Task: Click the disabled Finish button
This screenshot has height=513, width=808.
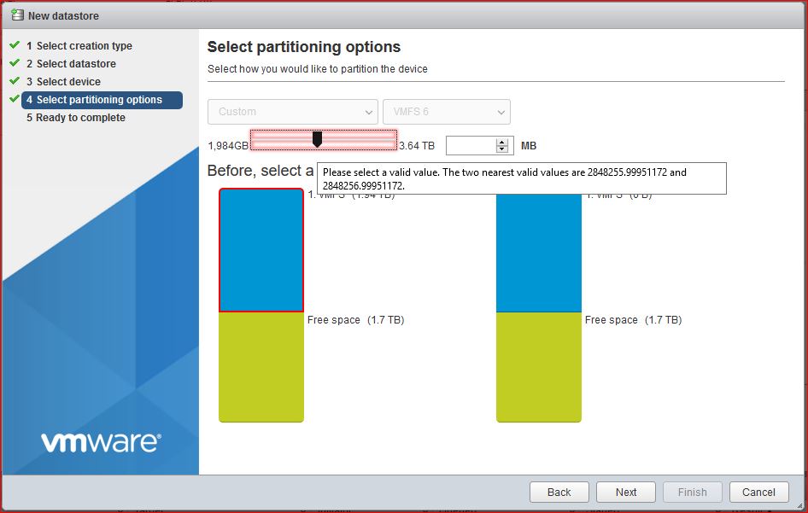Action: click(692, 493)
